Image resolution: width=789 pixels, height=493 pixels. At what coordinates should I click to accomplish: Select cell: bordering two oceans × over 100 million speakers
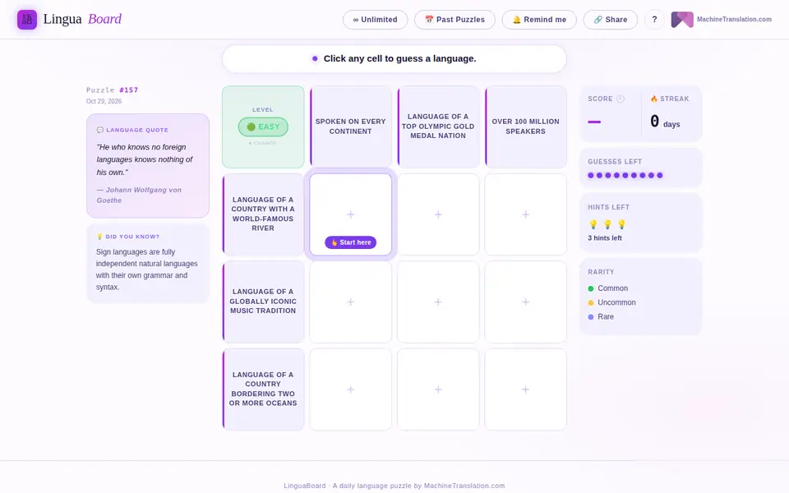526,389
